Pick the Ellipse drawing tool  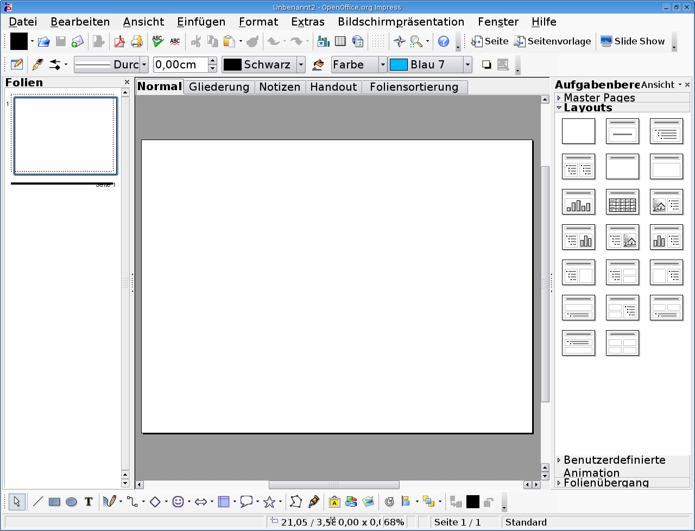point(71,502)
